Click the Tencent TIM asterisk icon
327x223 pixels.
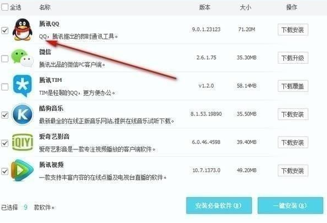pos(22,86)
